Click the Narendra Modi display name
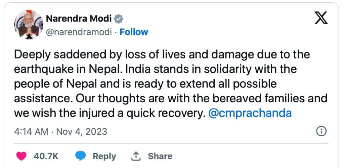344x168 pixels. coord(79,19)
